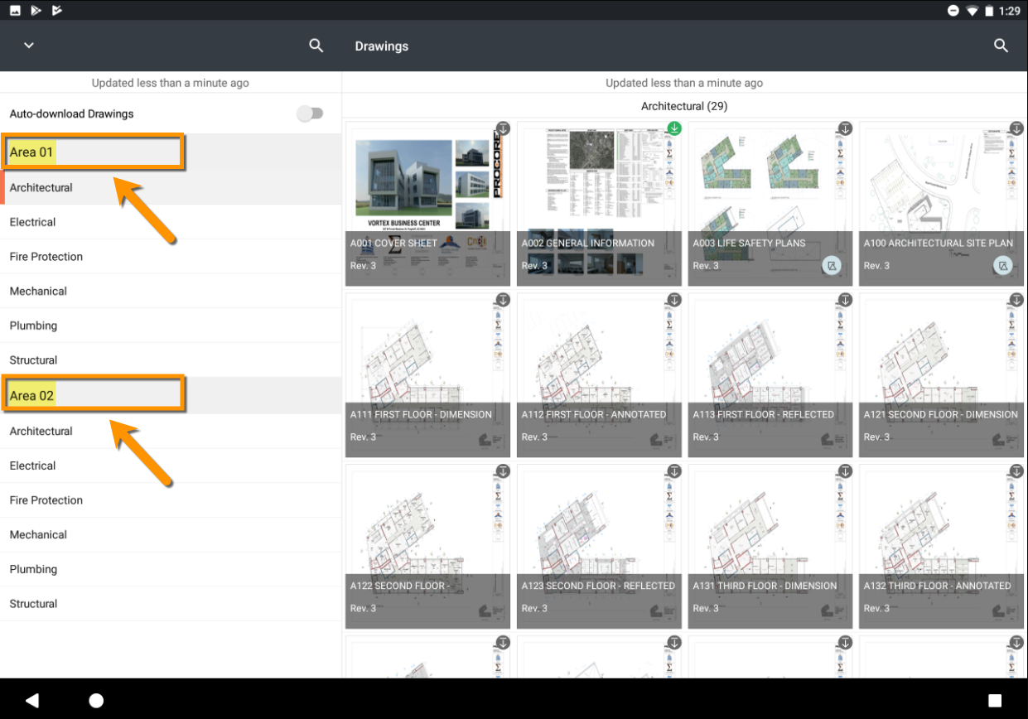The height and width of the screenshot is (719, 1028).
Task: Expand the chevron dropdown in top-left header
Action: (x=29, y=46)
